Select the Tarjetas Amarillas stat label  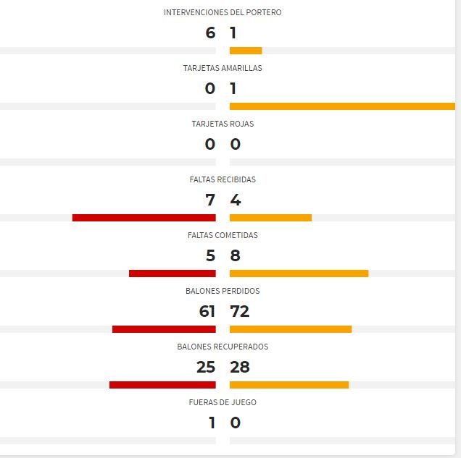click(x=223, y=68)
